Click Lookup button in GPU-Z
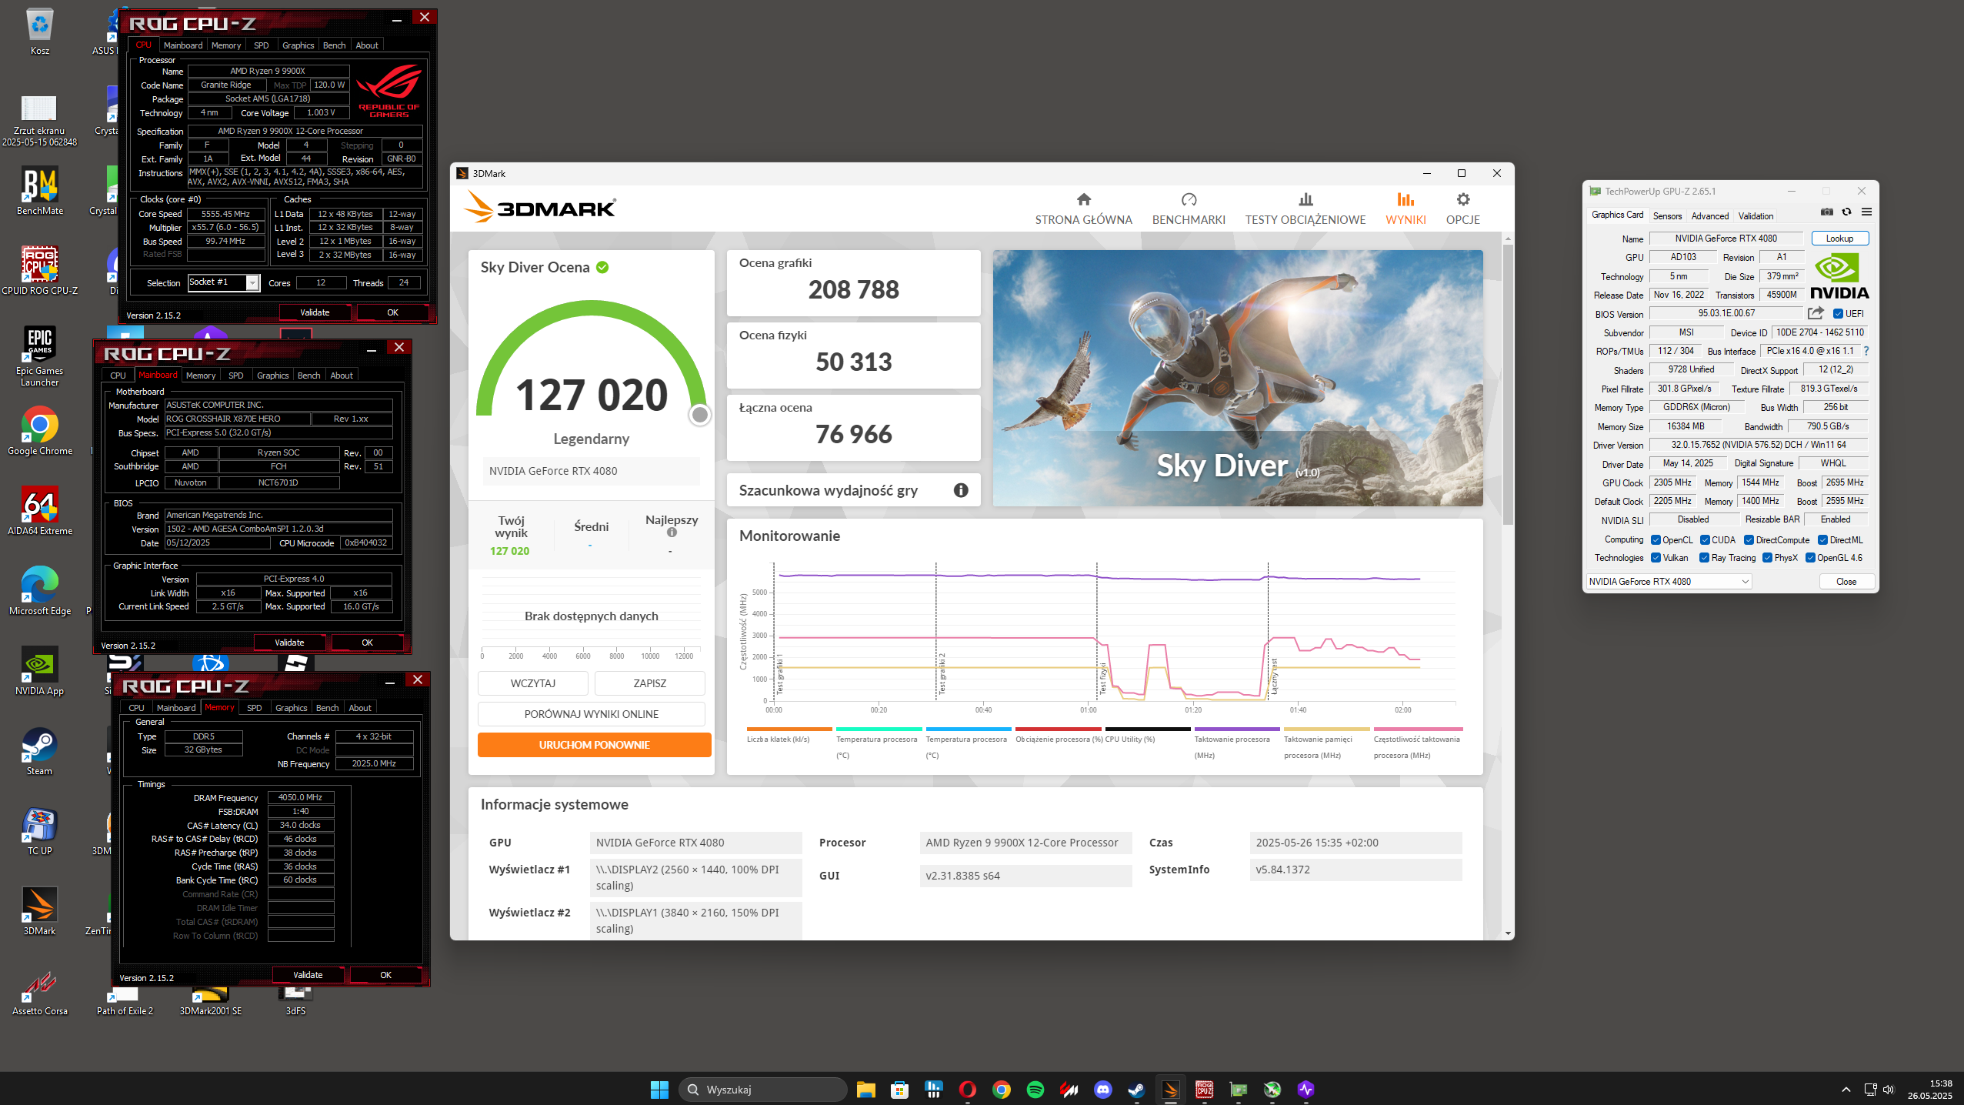 pyautogui.click(x=1840, y=239)
